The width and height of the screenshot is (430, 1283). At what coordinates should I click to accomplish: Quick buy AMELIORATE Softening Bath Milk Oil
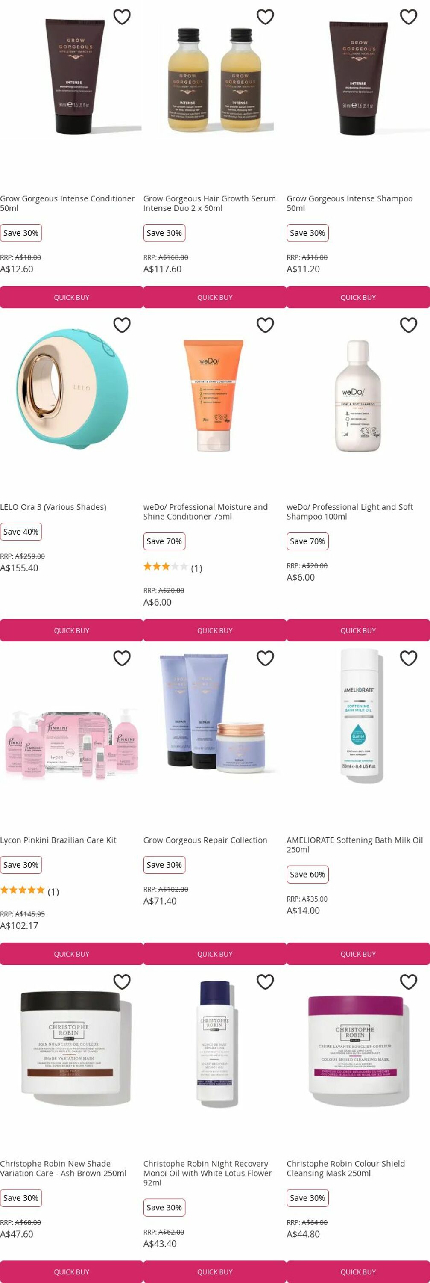(358, 954)
